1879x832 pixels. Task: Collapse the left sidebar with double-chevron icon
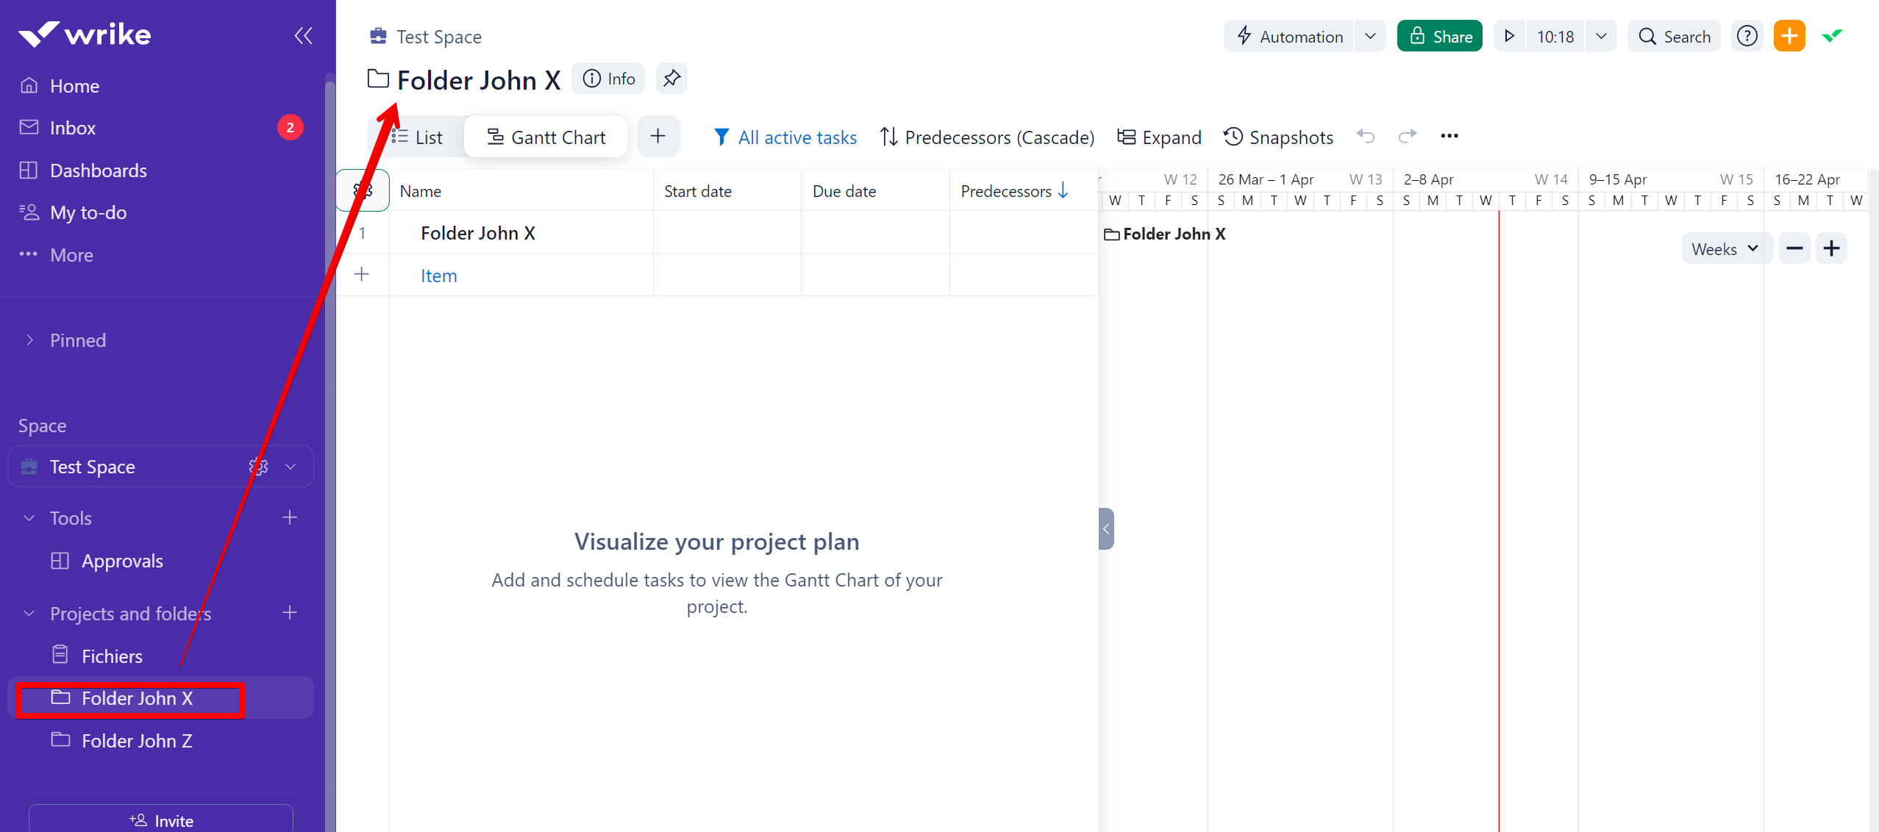click(x=303, y=35)
